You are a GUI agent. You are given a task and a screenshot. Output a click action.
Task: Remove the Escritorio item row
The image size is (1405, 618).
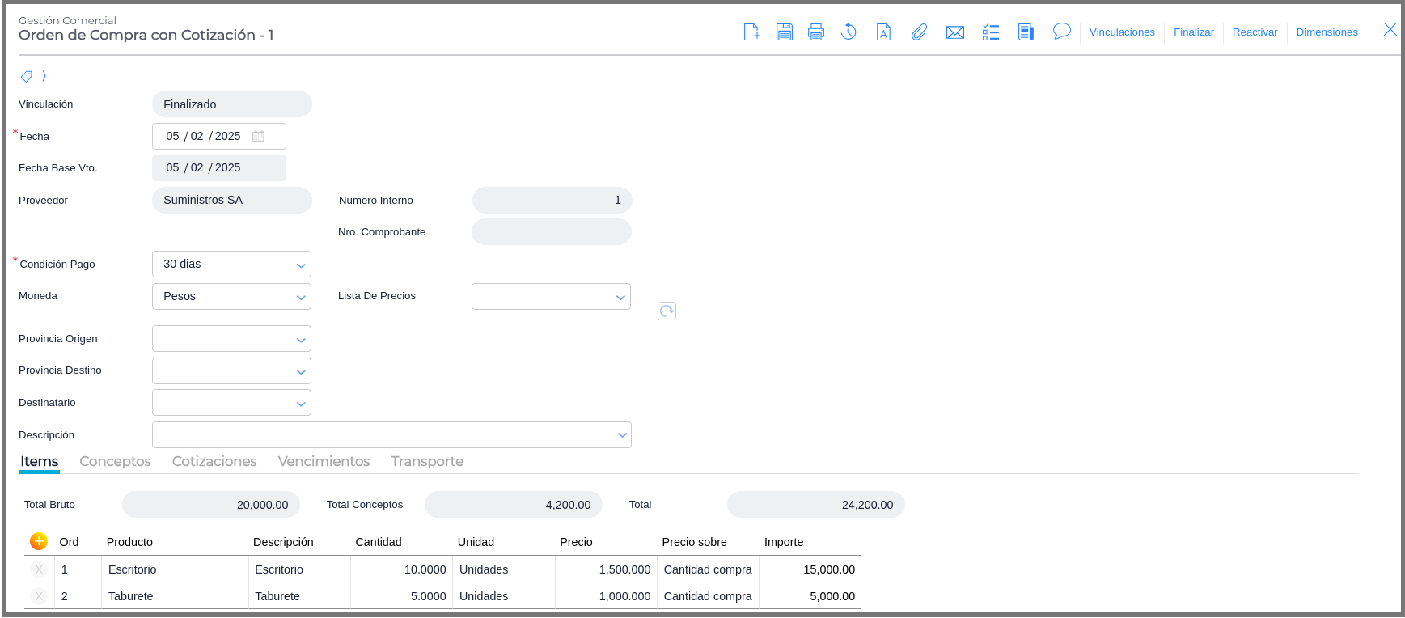pos(39,569)
